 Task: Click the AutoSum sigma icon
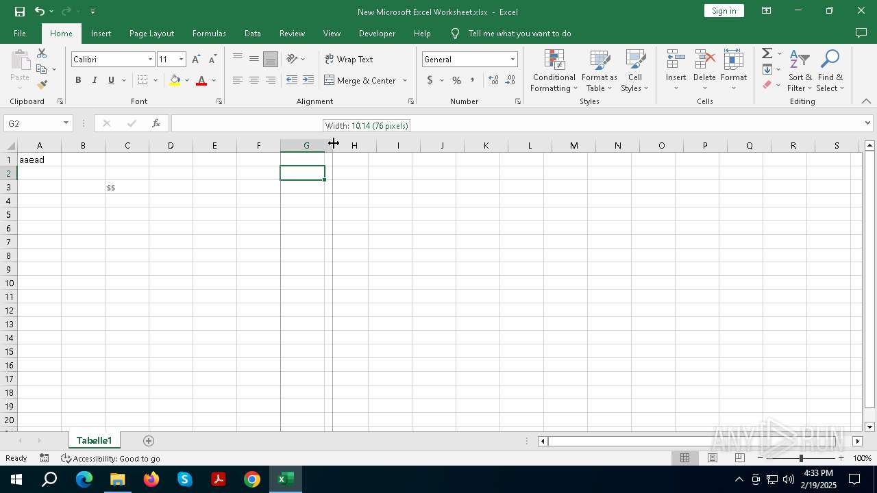767,53
